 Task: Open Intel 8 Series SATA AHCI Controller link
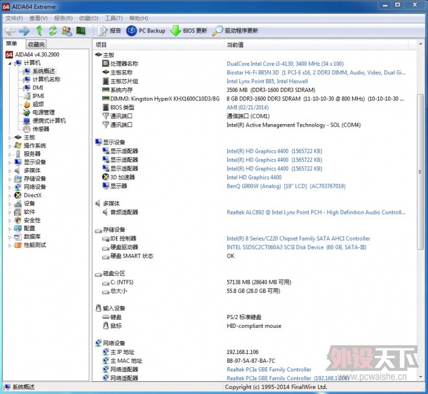[x=298, y=239]
